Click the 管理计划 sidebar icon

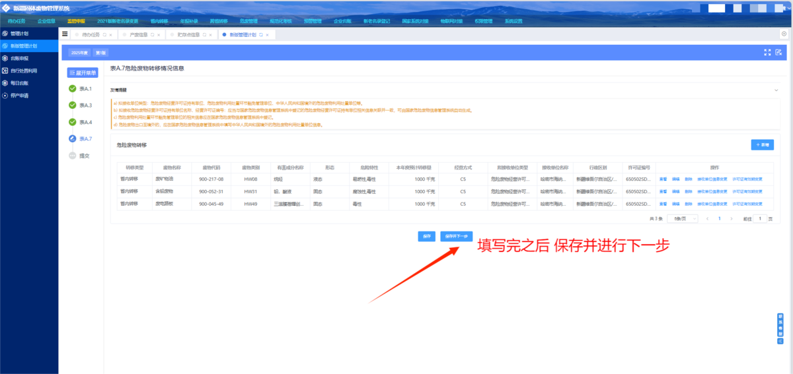5,34
